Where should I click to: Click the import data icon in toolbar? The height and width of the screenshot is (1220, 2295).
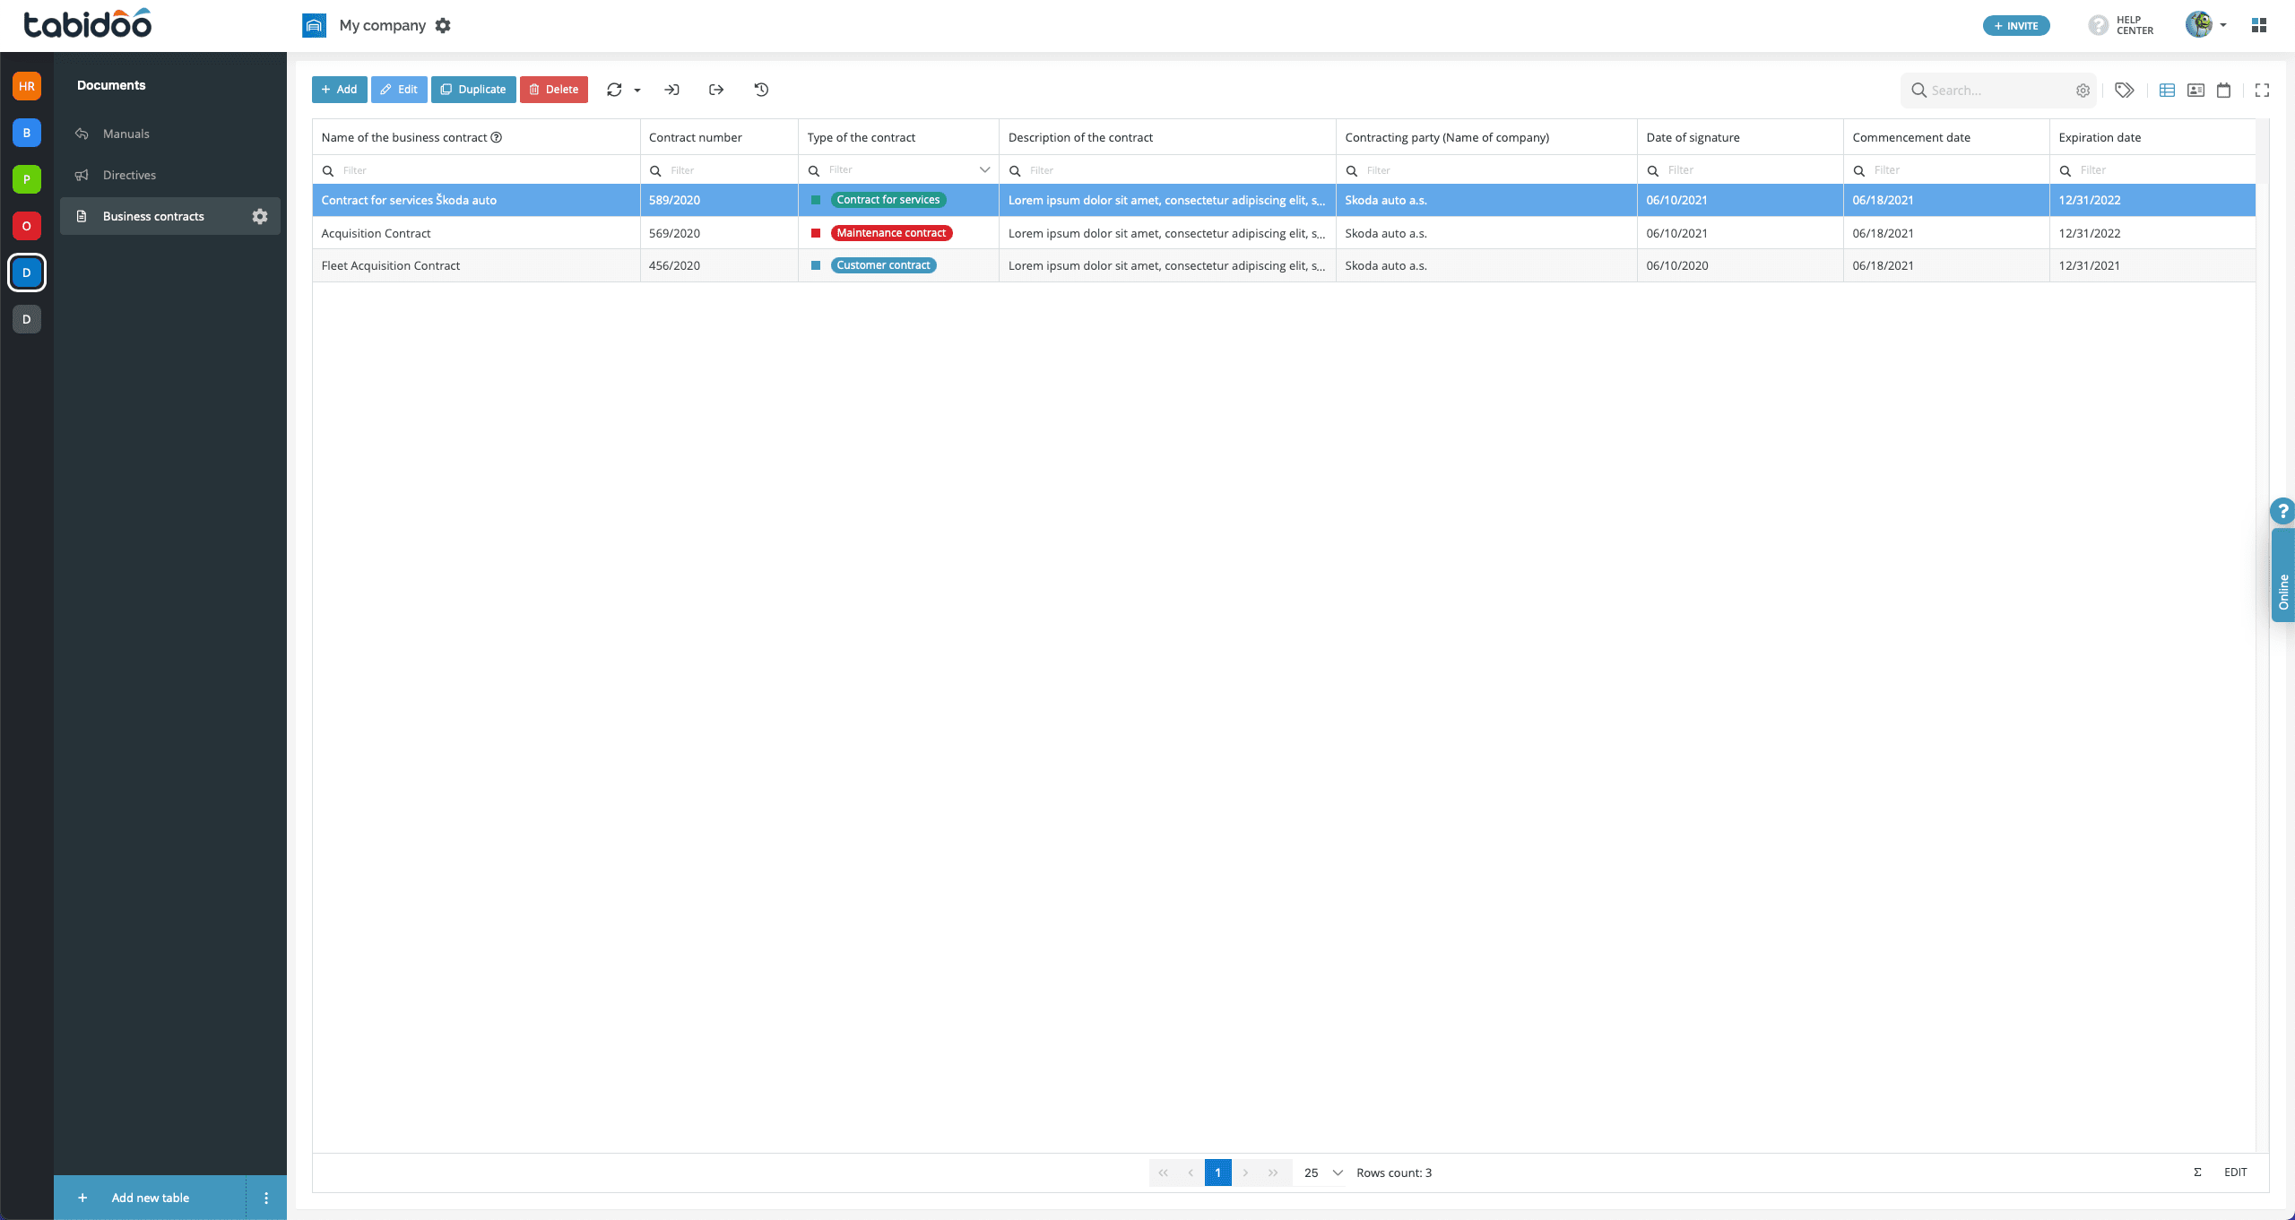(671, 90)
